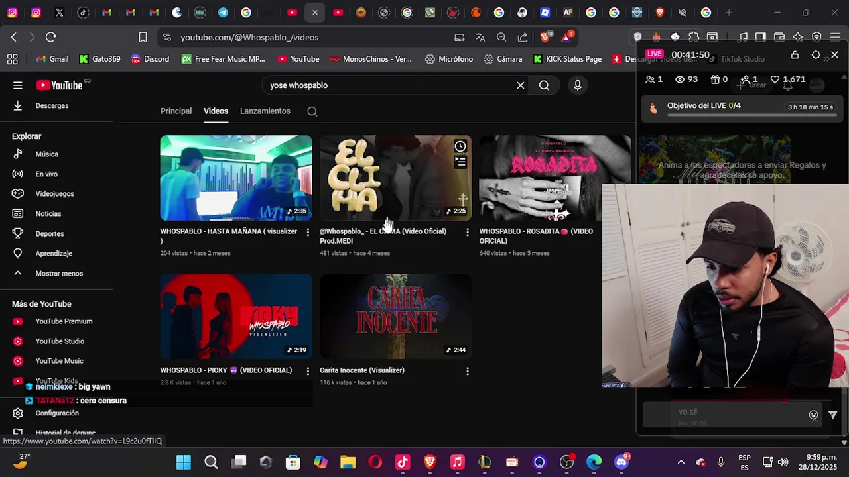Open a new browser tab with plus

pos(729,12)
